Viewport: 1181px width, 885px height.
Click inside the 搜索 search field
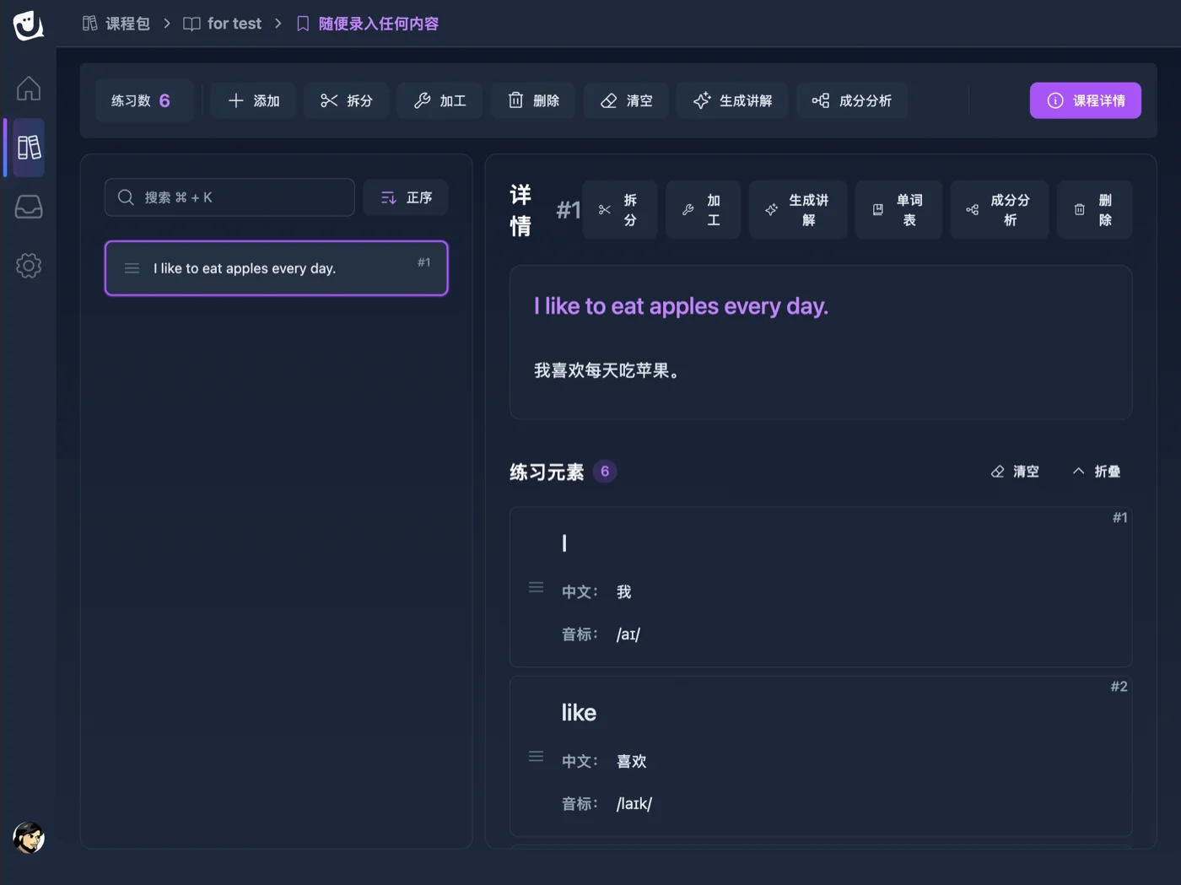(x=228, y=197)
